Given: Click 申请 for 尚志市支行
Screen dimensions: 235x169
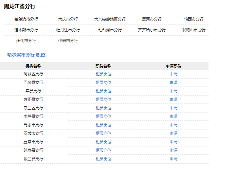Looking at the screenshot, I should (x=173, y=125).
